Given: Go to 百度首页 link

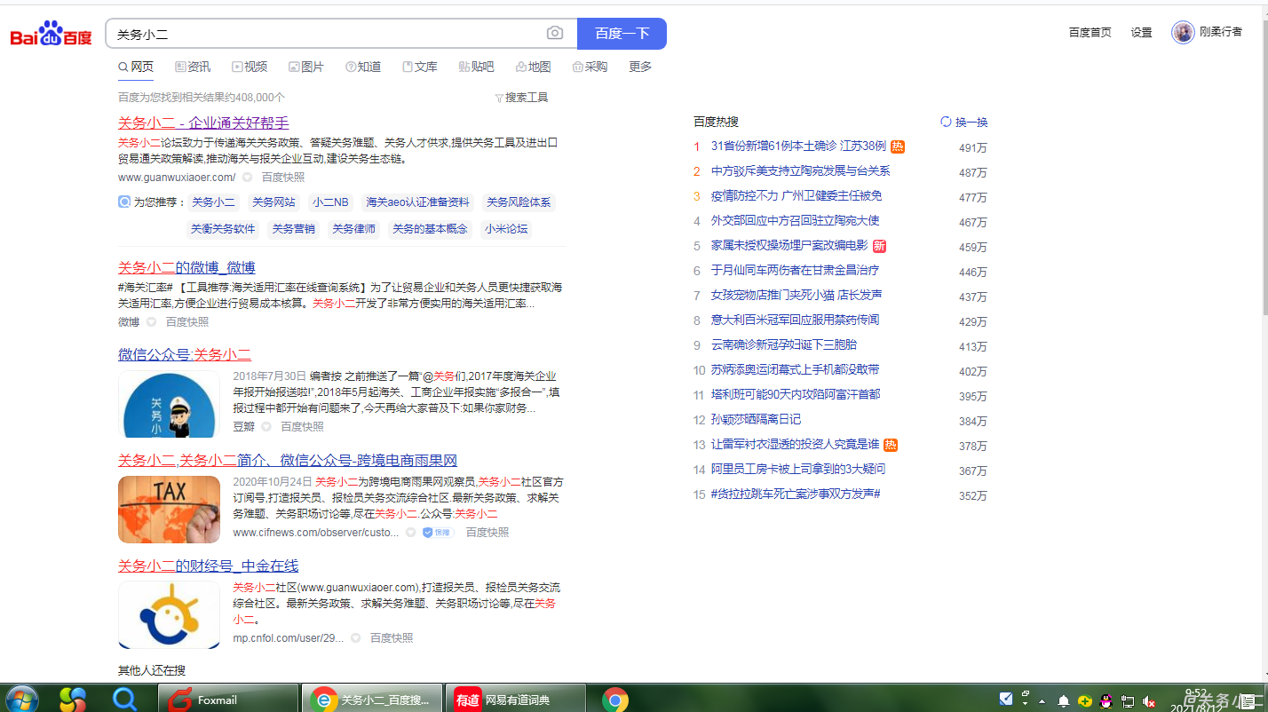Looking at the screenshot, I should tap(1090, 33).
